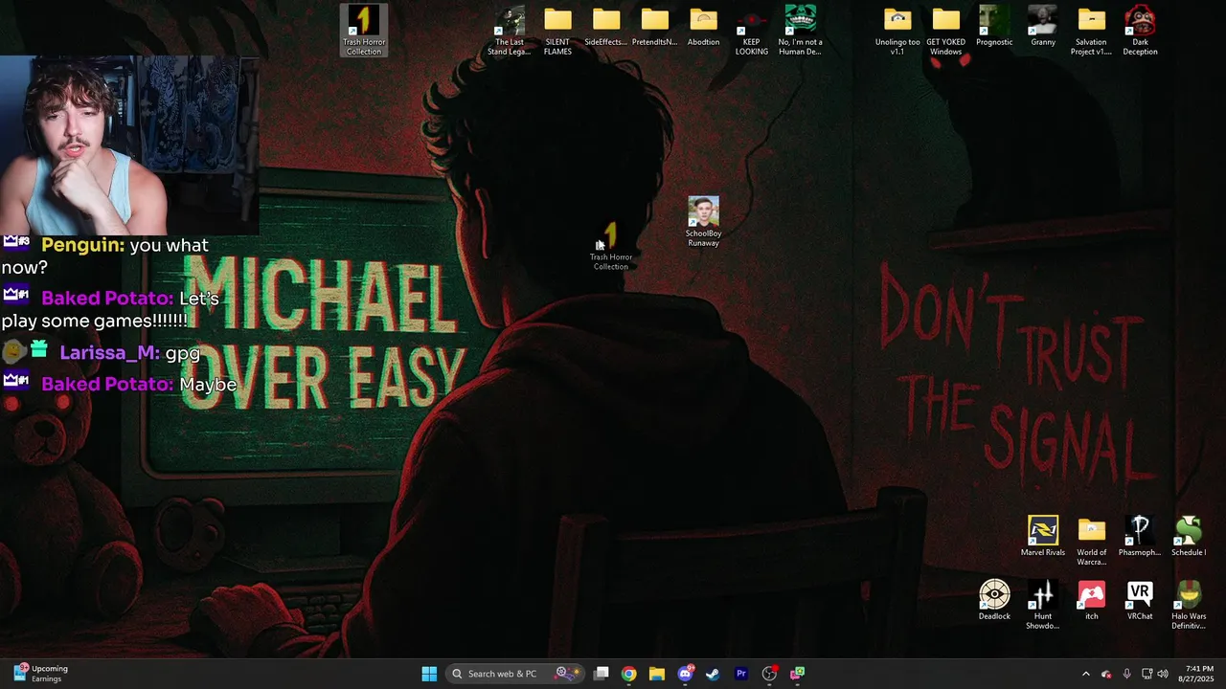This screenshot has width=1226, height=689.
Task: Select the Salvation Project folder
Action: coord(1091,30)
